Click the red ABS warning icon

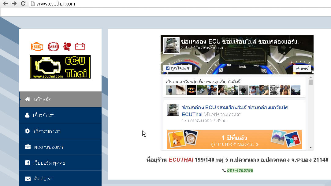tap(54, 46)
